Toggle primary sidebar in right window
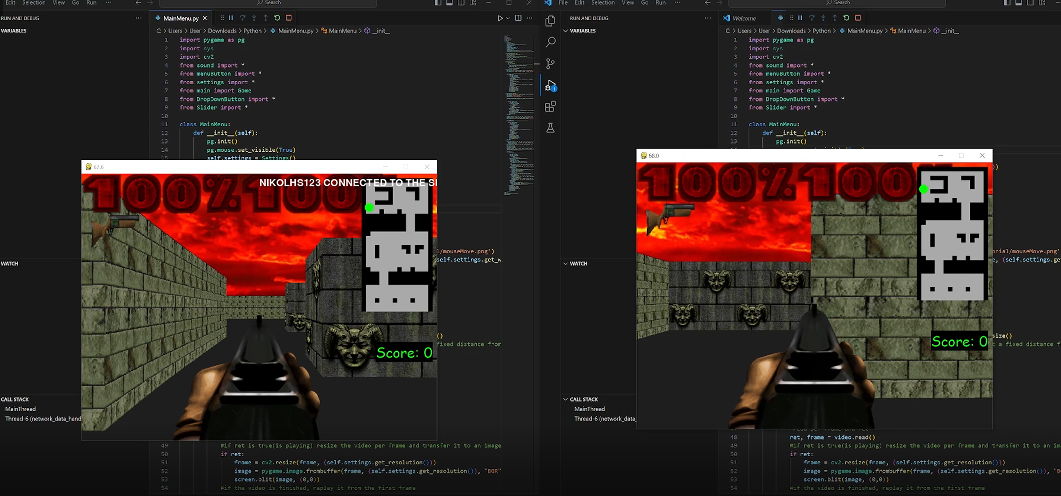Viewport: 1061px width, 496px height. point(1007,3)
